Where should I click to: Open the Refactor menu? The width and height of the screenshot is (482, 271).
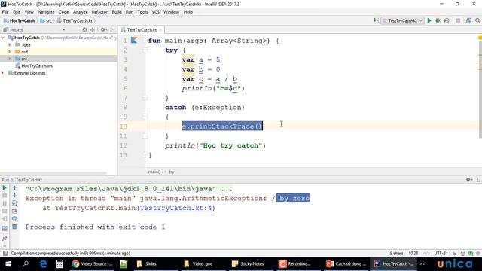pyautogui.click(x=99, y=12)
